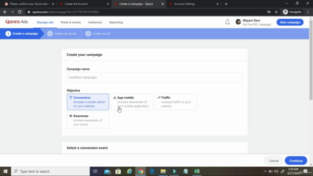The image size is (313, 176).
Task: Select the App installs objective
Action: pyautogui.click(x=132, y=102)
